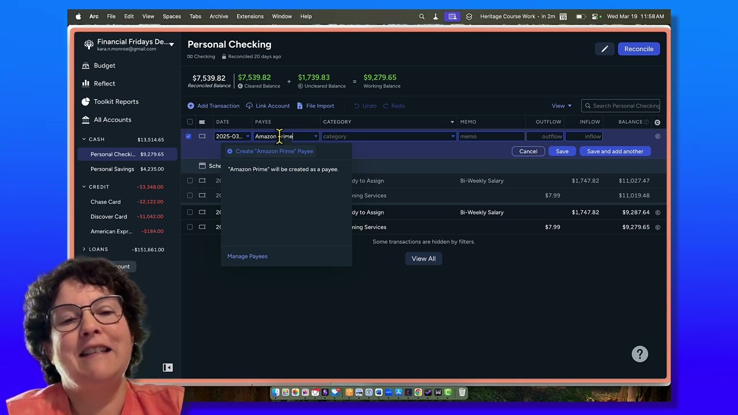Flag the transaction with balance $11,019.48

click(202, 195)
